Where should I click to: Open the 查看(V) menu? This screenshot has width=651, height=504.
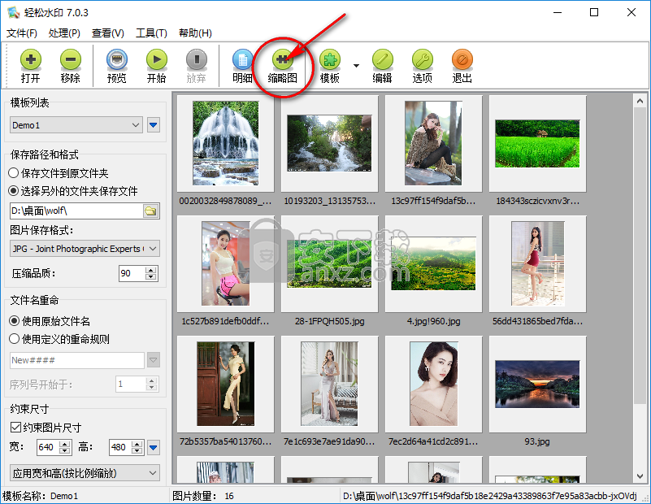pos(108,33)
